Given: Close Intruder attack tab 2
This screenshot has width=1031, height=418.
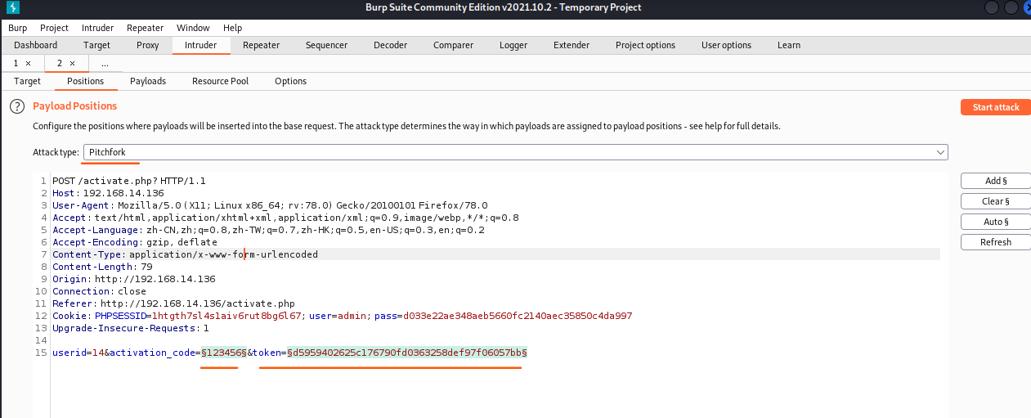Looking at the screenshot, I should (72, 63).
